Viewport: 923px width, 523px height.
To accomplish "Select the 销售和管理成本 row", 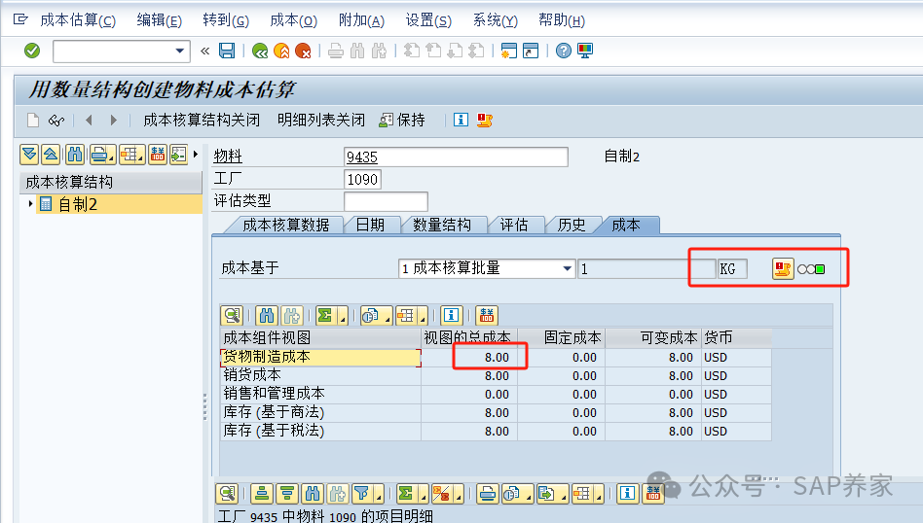I will (x=497, y=395).
